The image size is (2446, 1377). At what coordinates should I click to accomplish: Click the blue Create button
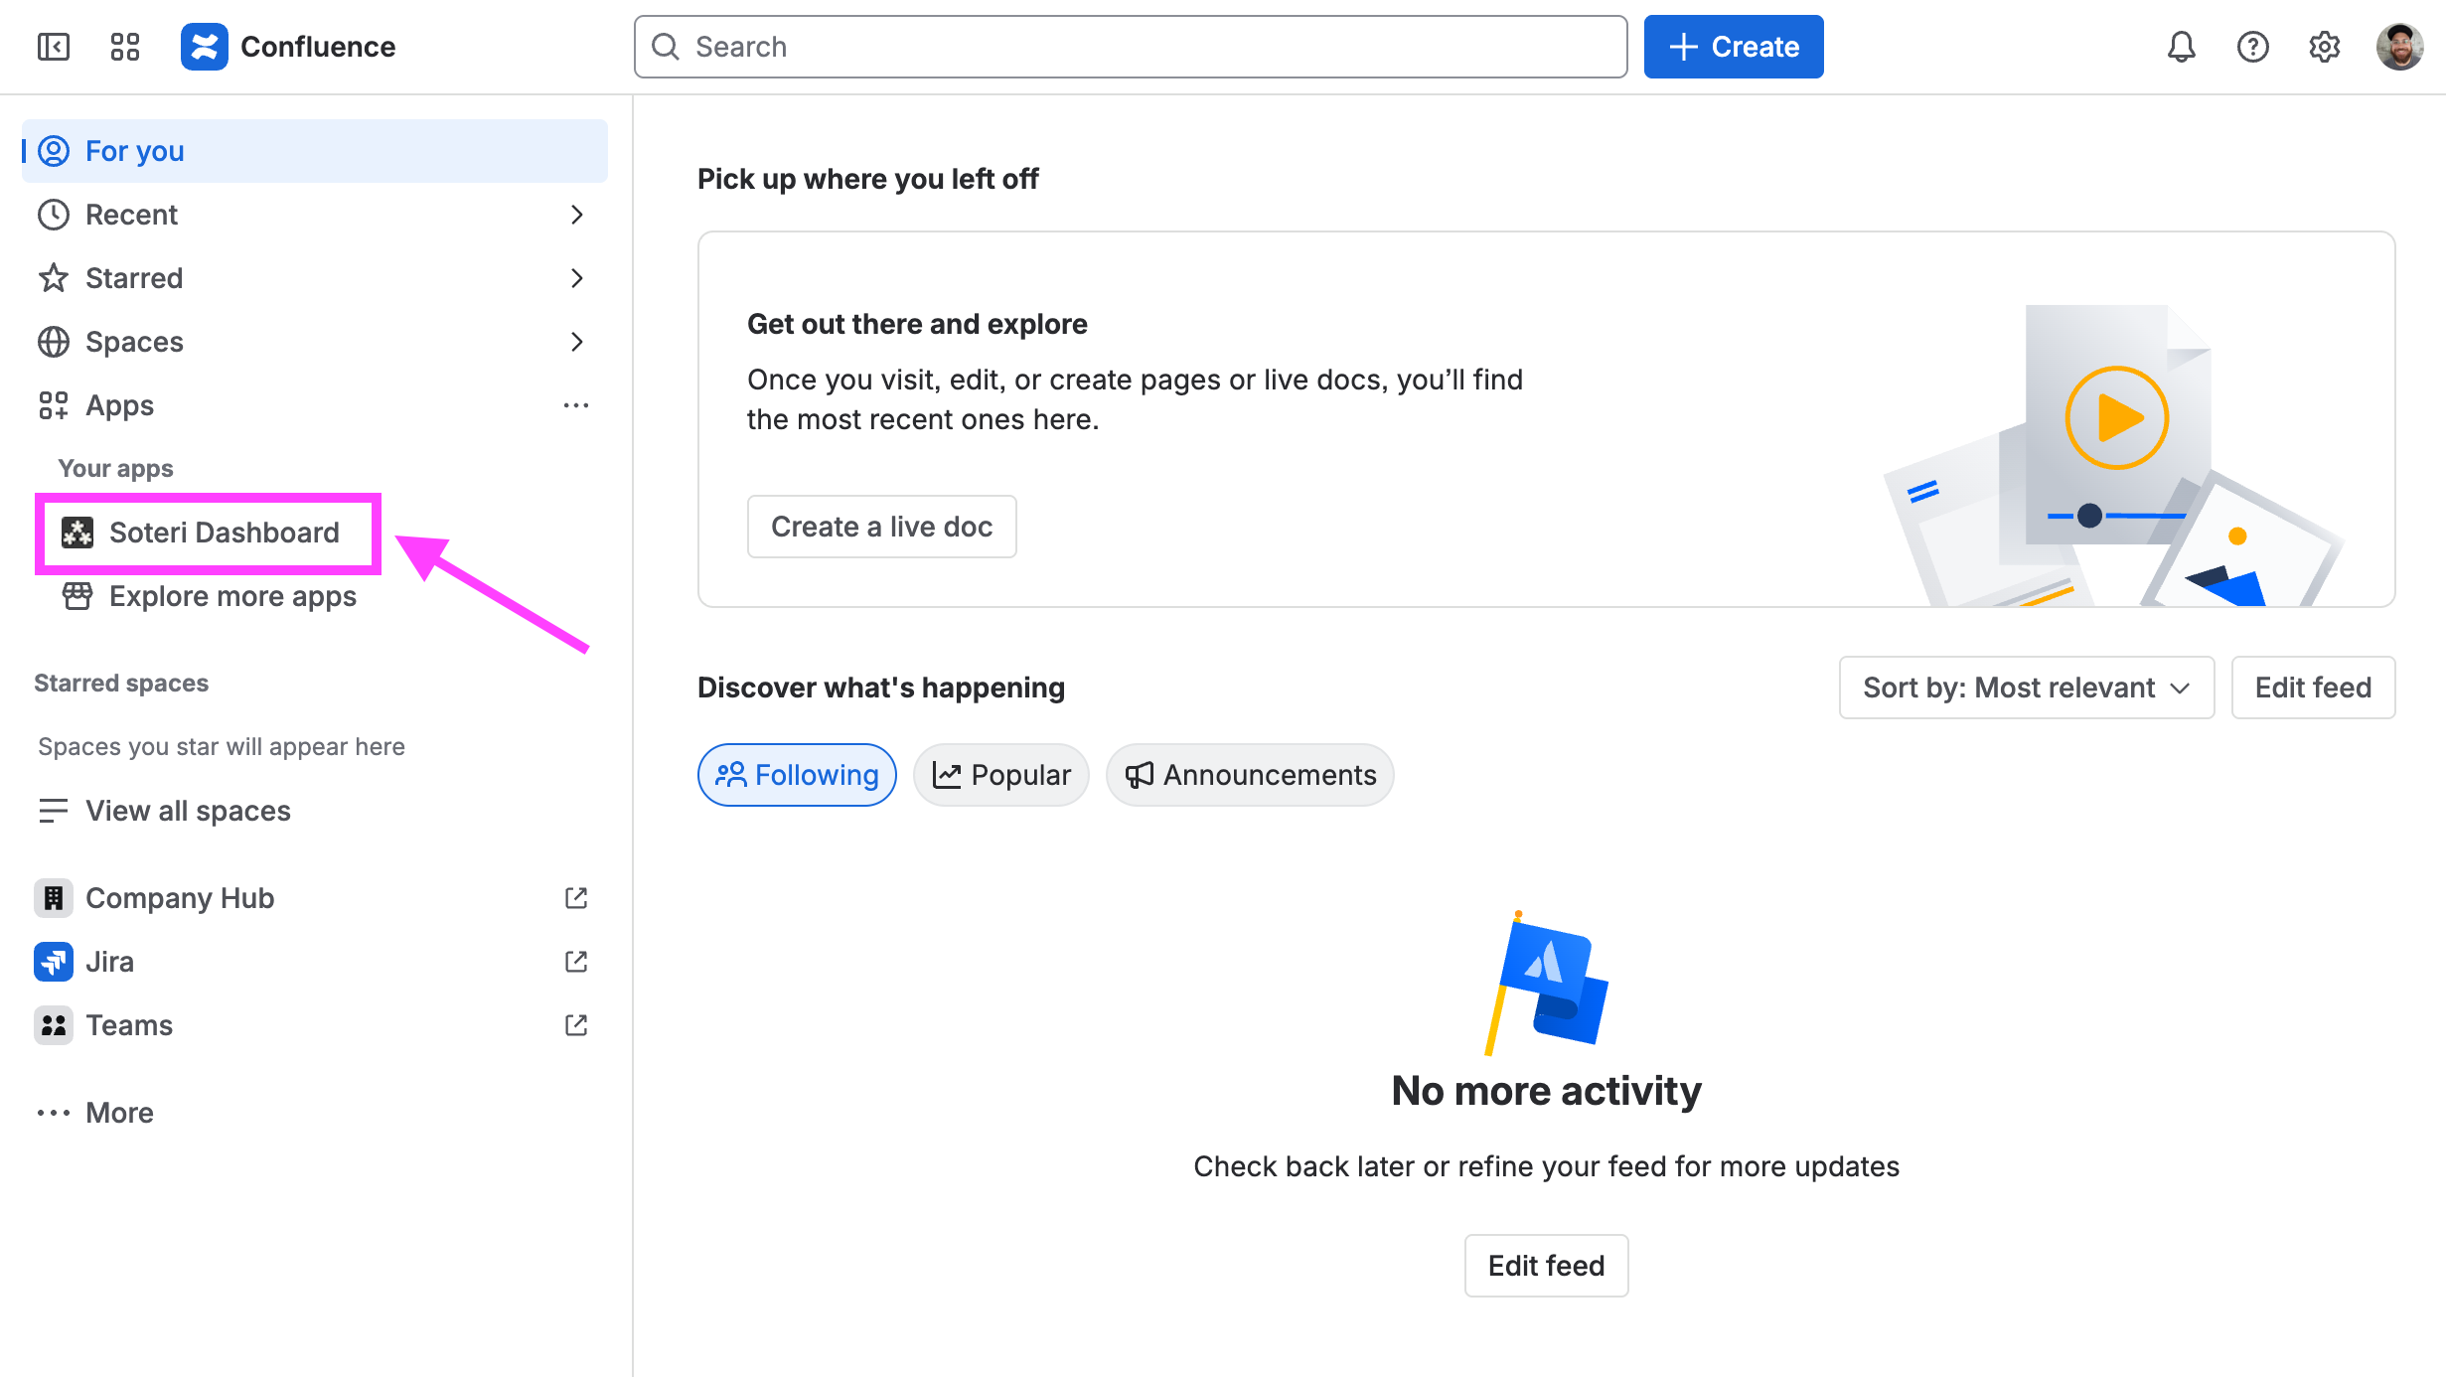coord(1733,47)
